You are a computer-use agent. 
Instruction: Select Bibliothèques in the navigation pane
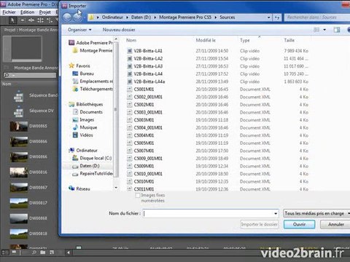[86, 104]
